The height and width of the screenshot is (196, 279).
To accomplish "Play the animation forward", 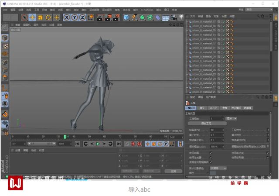I will coord(98,144).
